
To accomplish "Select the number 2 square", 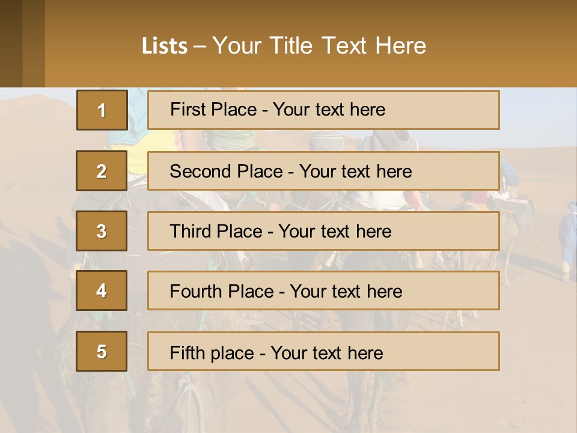I will click(102, 171).
